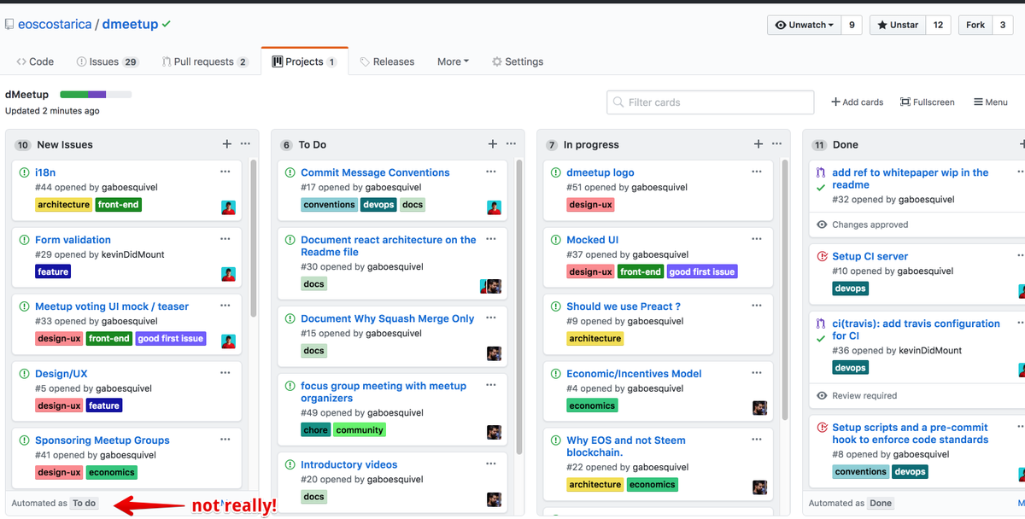Click the search icon in Filter cards

pyautogui.click(x=618, y=102)
